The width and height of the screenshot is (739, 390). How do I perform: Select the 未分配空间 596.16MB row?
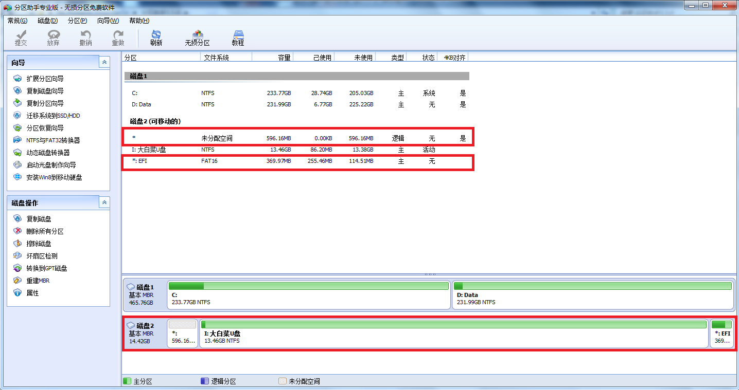tap(296, 138)
